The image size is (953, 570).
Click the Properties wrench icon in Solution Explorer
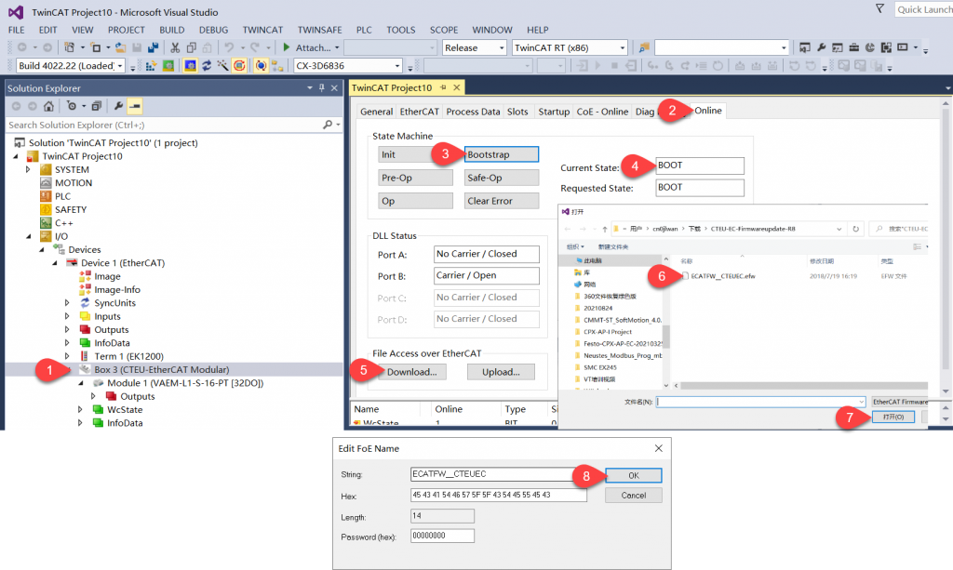[118, 106]
